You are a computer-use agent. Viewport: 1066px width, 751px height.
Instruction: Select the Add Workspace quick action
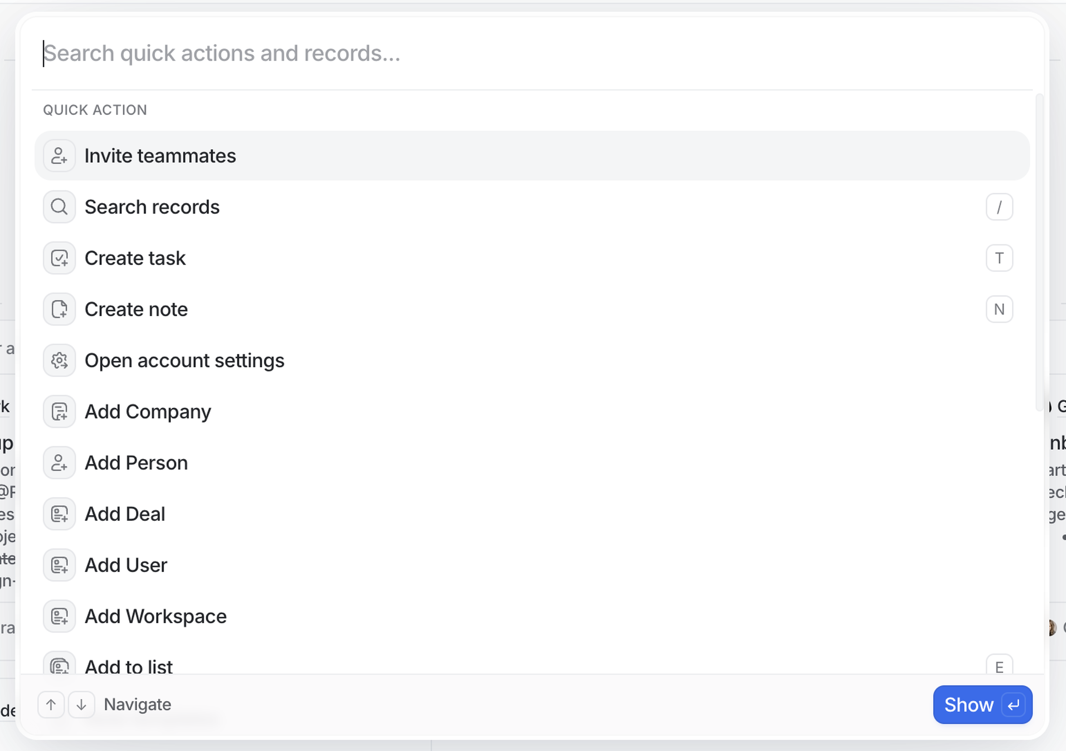tap(155, 616)
